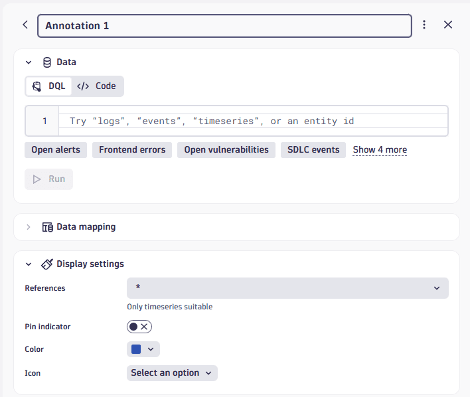Open the three-dot more options menu
Image resolution: width=470 pixels, height=397 pixels.
(424, 25)
